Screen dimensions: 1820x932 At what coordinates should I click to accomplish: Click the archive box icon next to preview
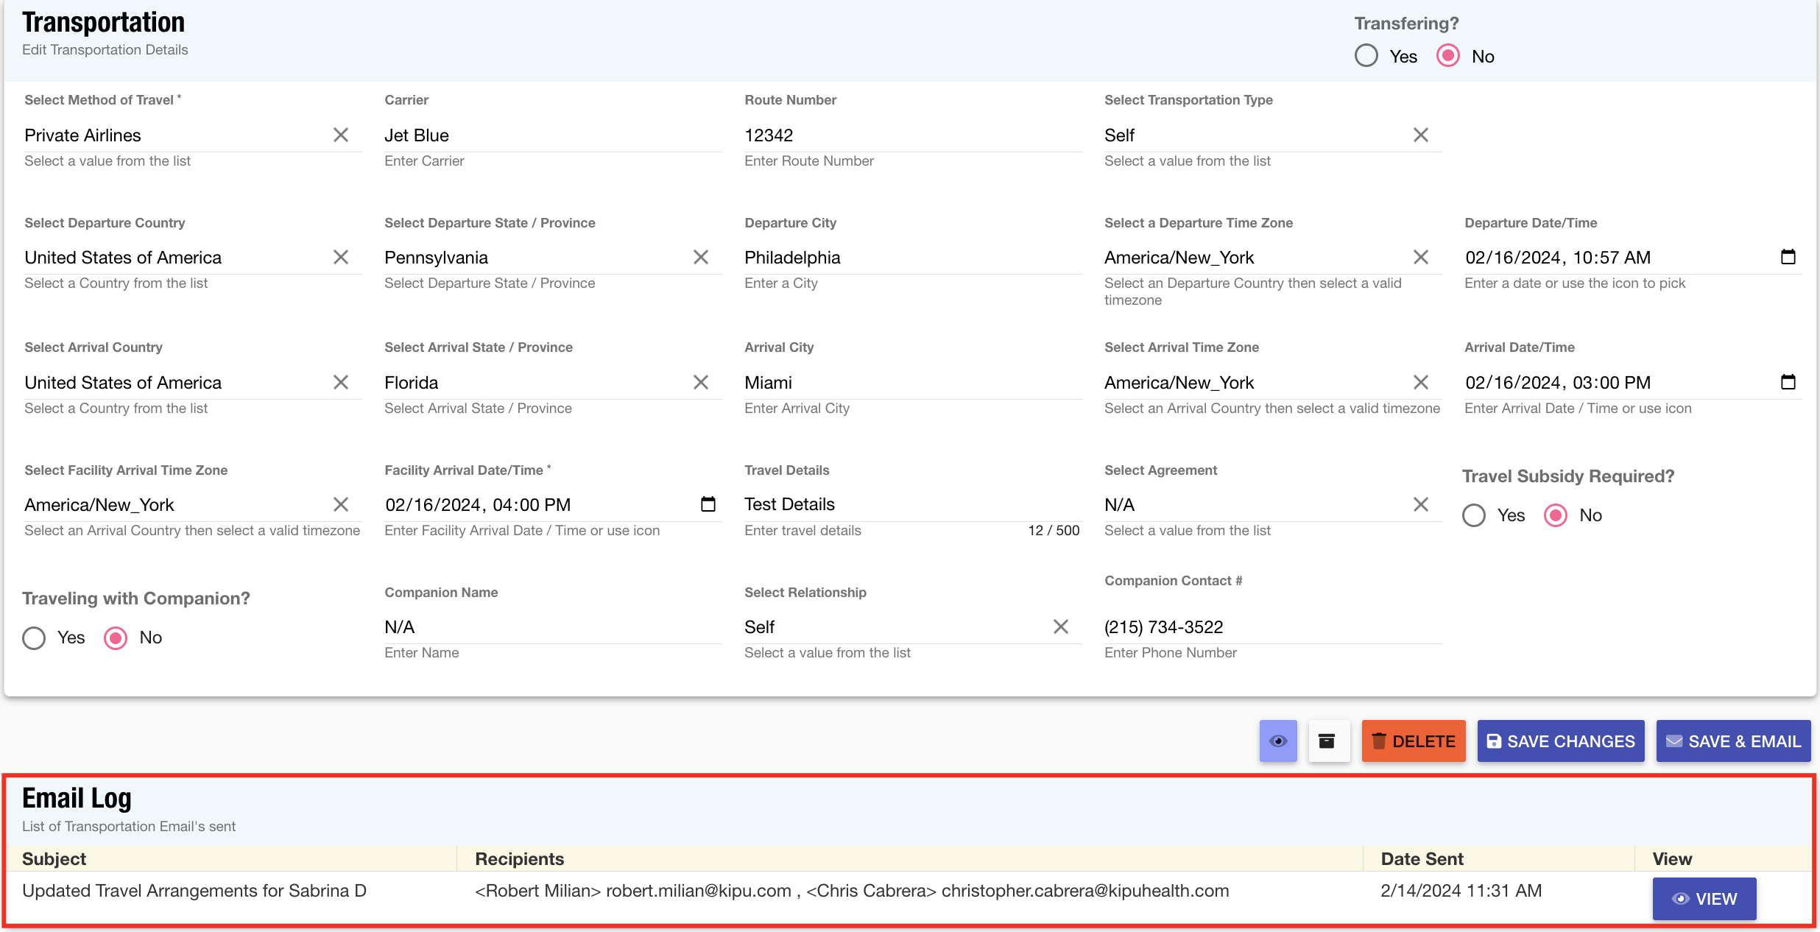1328,741
